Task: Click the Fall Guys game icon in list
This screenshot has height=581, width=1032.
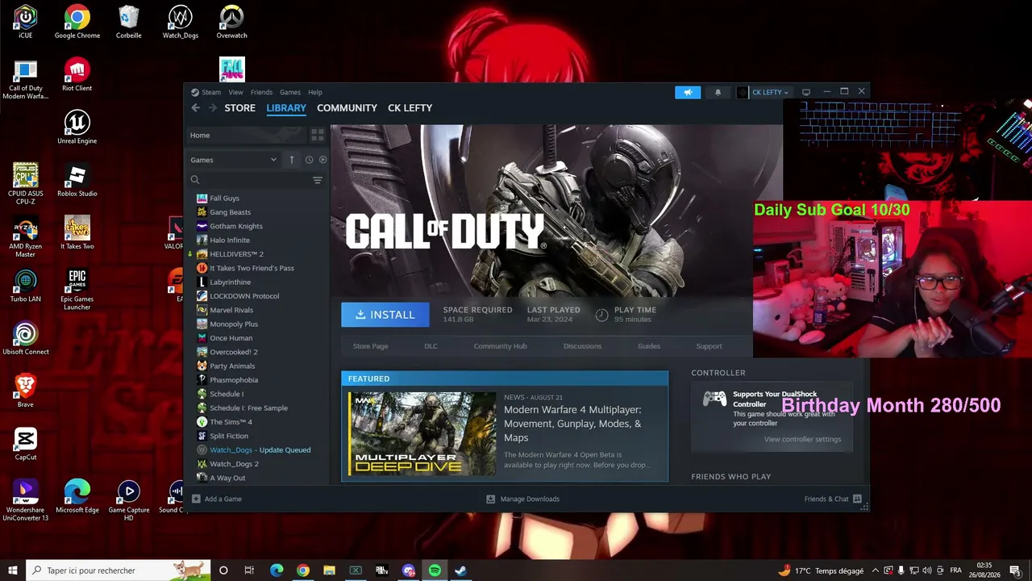Action: pyautogui.click(x=202, y=198)
